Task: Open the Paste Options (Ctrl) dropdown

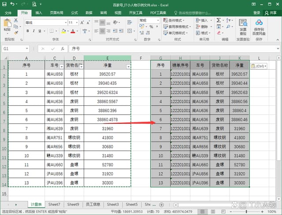Action: click(x=259, y=66)
